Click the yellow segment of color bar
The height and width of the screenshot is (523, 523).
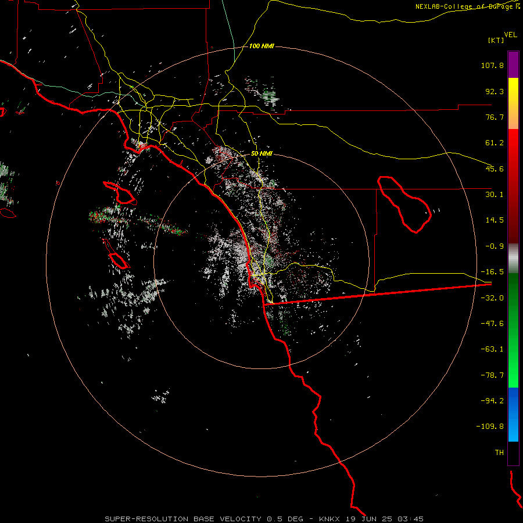click(513, 103)
